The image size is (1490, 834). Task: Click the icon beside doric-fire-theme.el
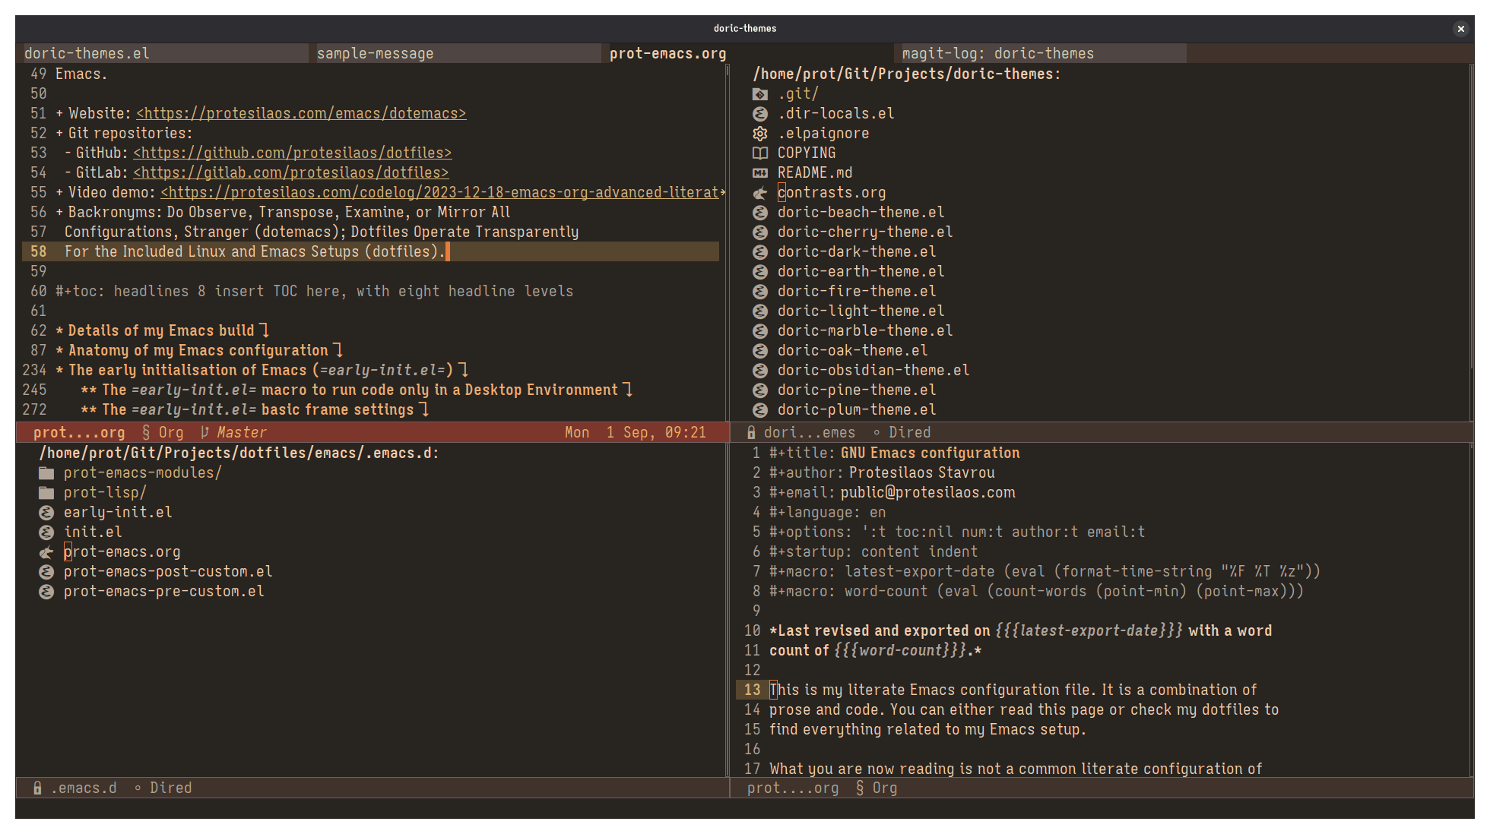click(x=759, y=292)
